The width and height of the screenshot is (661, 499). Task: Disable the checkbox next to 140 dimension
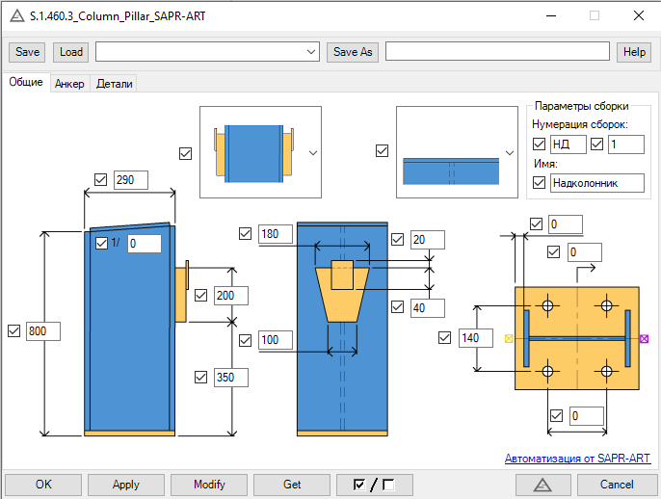point(444,338)
